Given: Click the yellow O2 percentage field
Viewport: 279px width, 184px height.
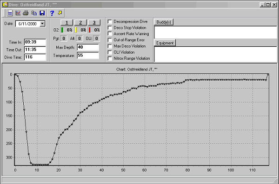Looking at the screenshot, I should tap(80, 30).
